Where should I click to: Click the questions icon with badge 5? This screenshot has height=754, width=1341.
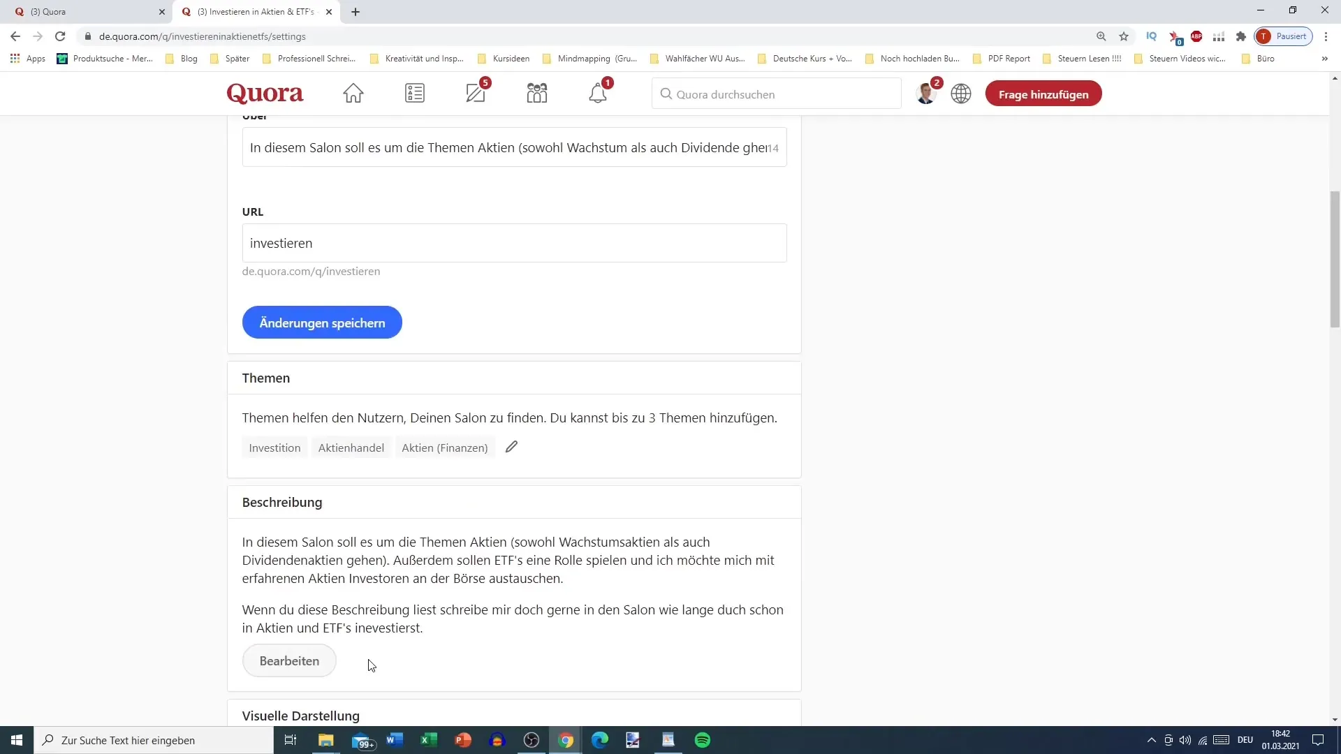click(477, 93)
